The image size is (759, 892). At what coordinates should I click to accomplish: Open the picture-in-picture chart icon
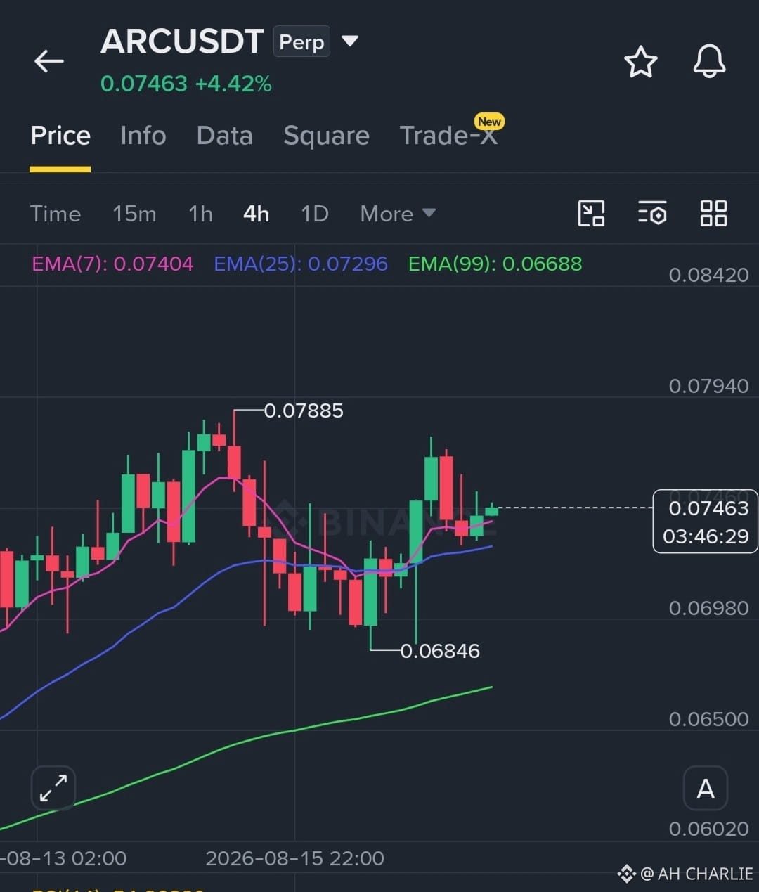click(591, 213)
